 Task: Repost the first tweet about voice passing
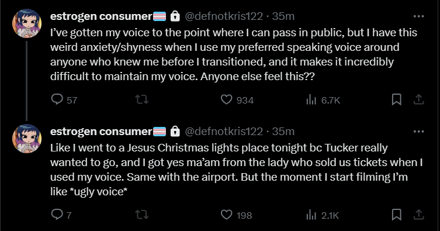coord(142,99)
